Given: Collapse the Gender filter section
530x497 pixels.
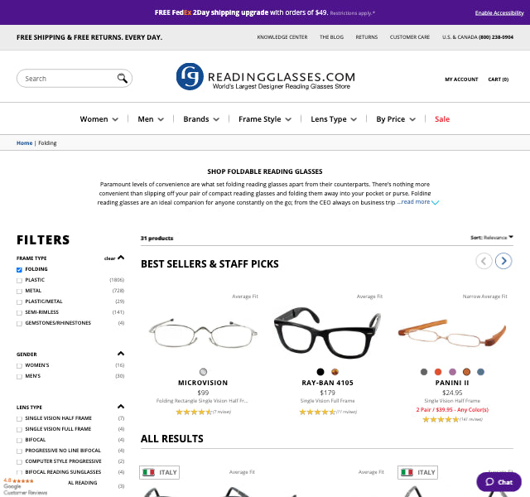Looking at the screenshot, I should pos(121,354).
